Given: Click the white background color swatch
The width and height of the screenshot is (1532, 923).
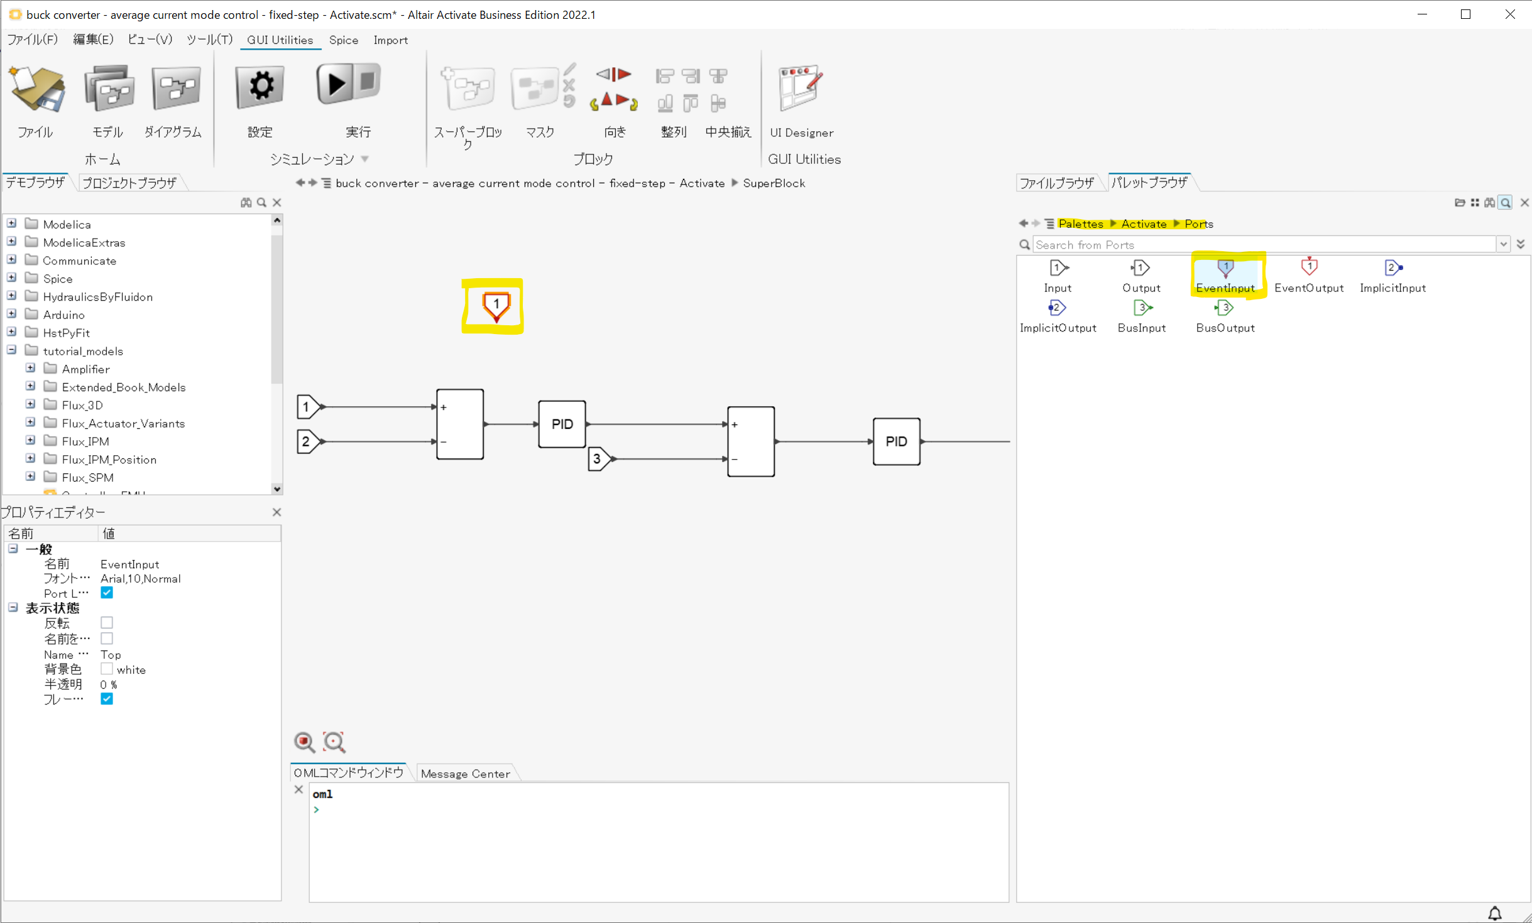Looking at the screenshot, I should pos(107,669).
